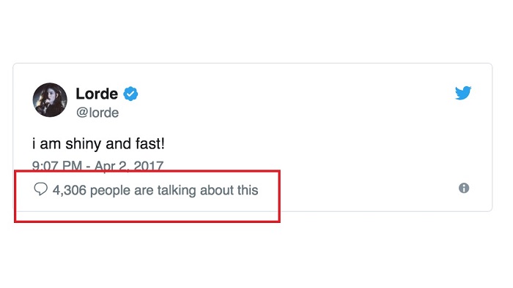
Task: Click the speech bubble reply icon
Action: tap(41, 189)
